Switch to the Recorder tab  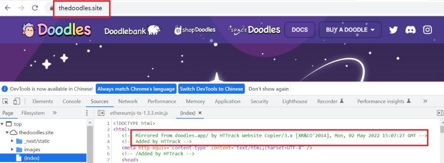pyautogui.click(x=330, y=101)
